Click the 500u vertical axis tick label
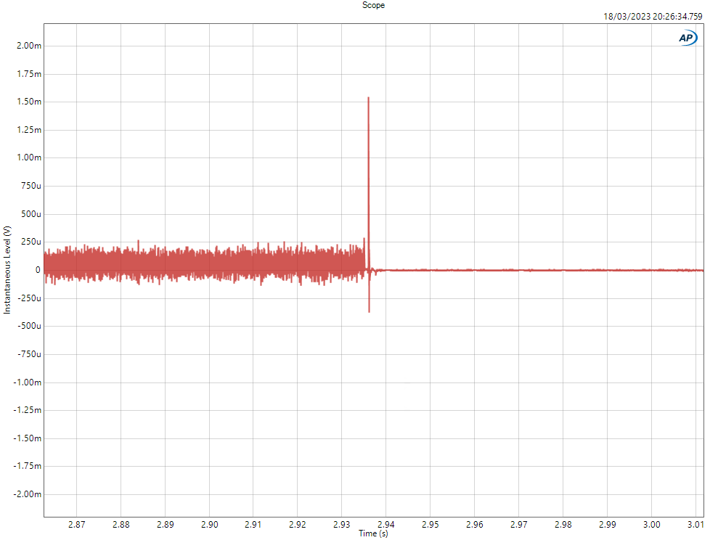This screenshot has width=726, height=540. tap(30, 214)
